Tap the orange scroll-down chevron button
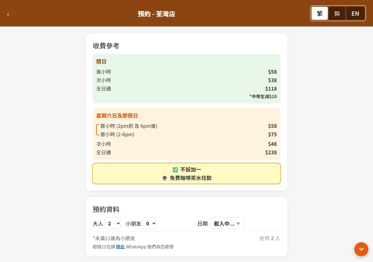 click(x=361, y=249)
